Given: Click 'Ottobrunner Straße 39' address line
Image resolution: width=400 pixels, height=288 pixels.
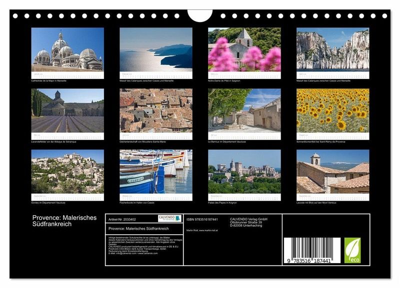Looking at the screenshot, I should pos(246,222).
